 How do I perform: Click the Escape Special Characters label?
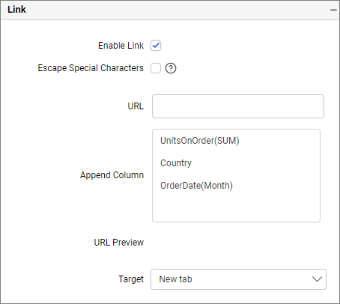tap(91, 68)
